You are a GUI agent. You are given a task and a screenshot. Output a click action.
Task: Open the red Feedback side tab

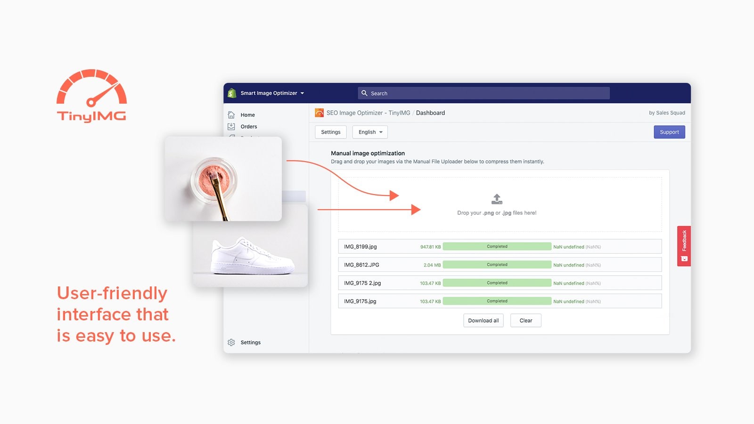pos(684,246)
